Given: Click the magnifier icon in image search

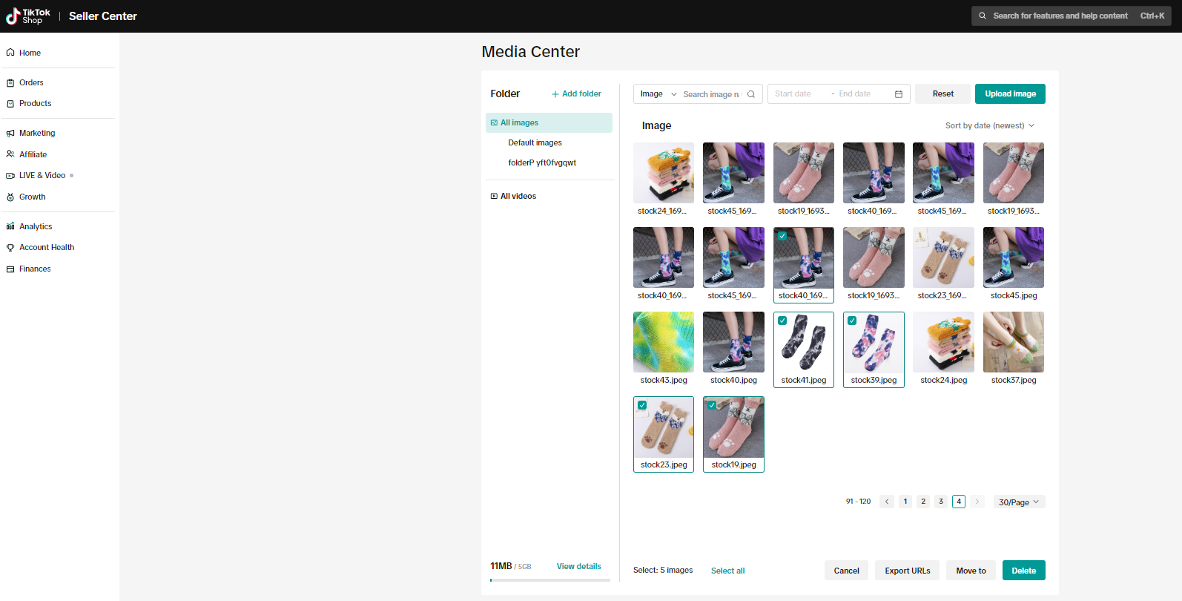Looking at the screenshot, I should 751,94.
